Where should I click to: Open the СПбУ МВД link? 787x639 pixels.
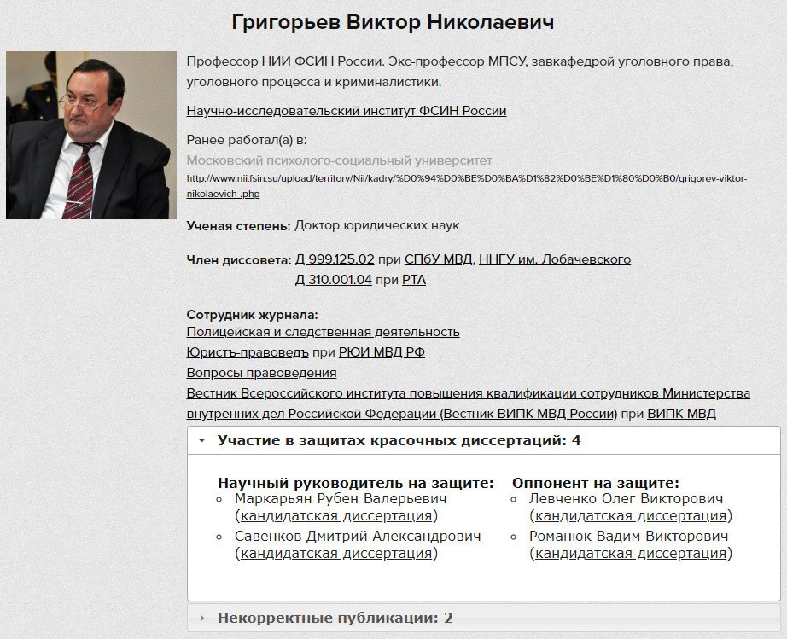pyautogui.click(x=438, y=259)
